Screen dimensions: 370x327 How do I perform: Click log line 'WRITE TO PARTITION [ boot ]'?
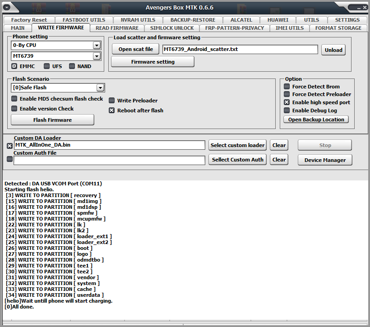click(x=55, y=248)
